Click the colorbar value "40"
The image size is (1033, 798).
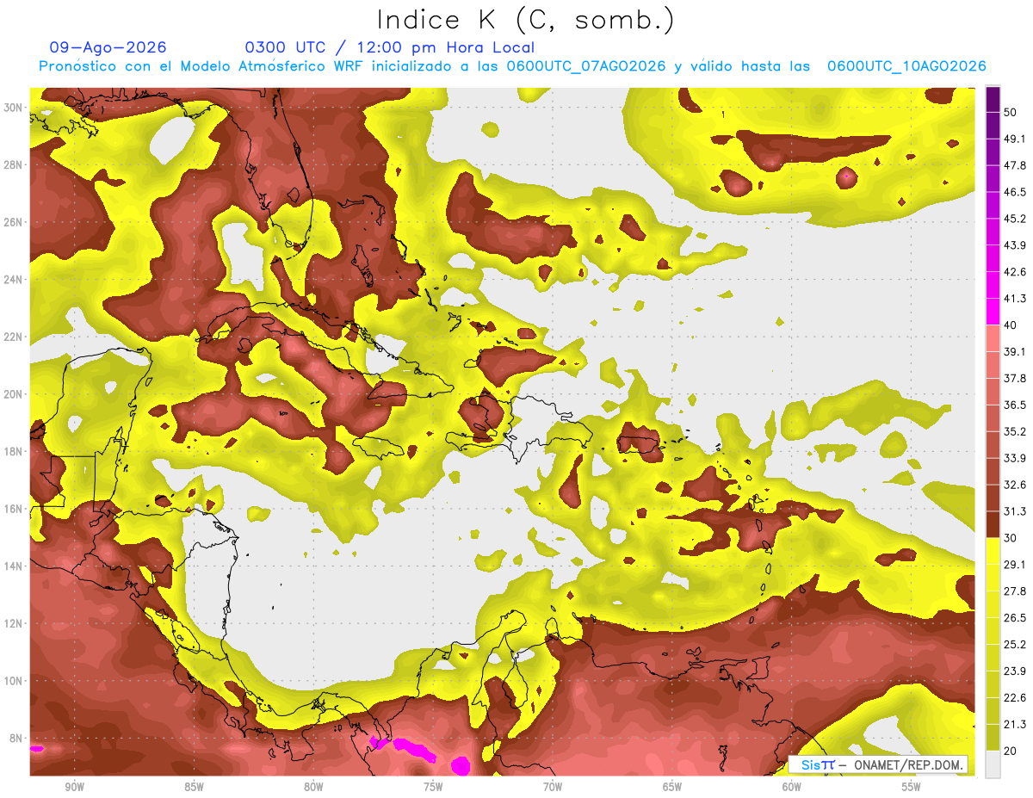click(x=1011, y=325)
